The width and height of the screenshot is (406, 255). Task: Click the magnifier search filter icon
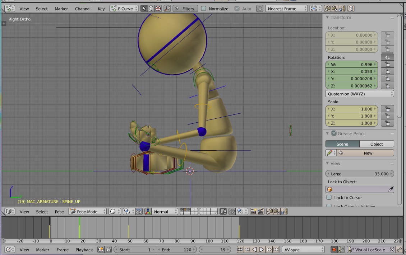(167, 9)
